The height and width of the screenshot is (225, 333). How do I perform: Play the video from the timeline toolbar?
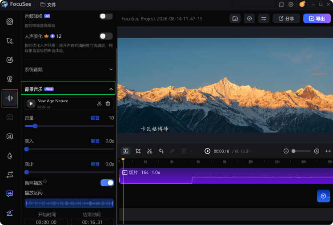(x=207, y=151)
